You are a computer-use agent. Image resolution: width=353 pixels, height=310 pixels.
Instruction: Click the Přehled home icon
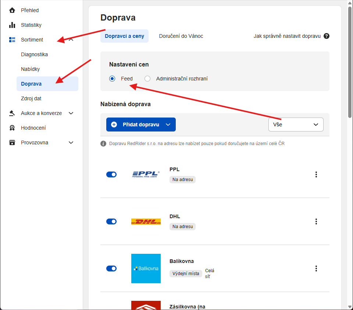point(12,10)
